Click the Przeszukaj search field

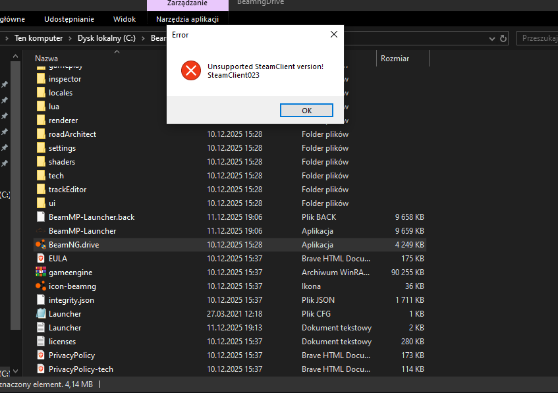(x=538, y=38)
